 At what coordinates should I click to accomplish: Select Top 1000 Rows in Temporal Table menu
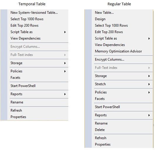coord(38,19)
